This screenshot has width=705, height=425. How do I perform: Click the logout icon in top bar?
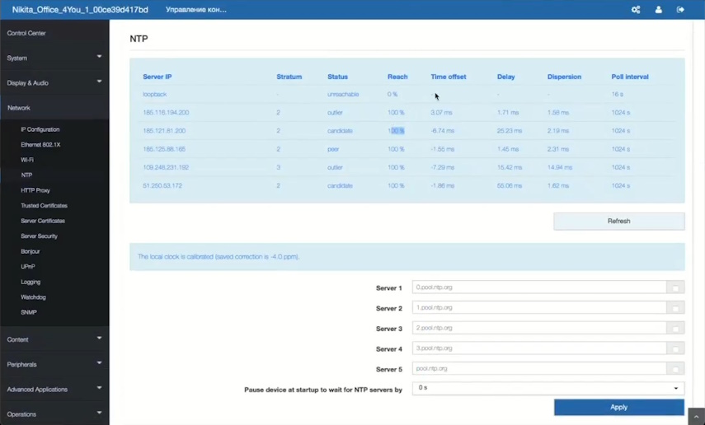680,10
